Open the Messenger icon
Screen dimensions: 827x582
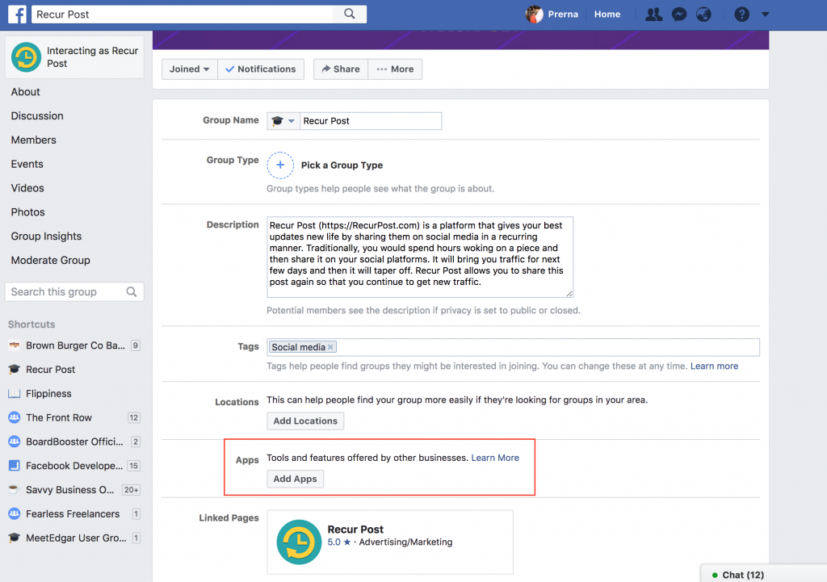(678, 15)
